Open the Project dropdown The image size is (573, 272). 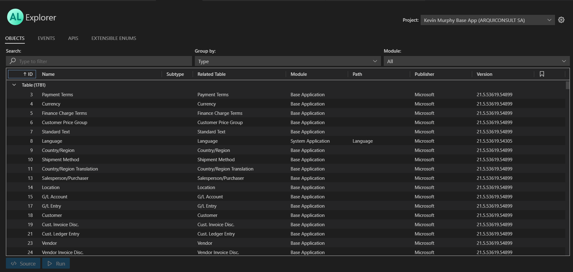pos(487,20)
